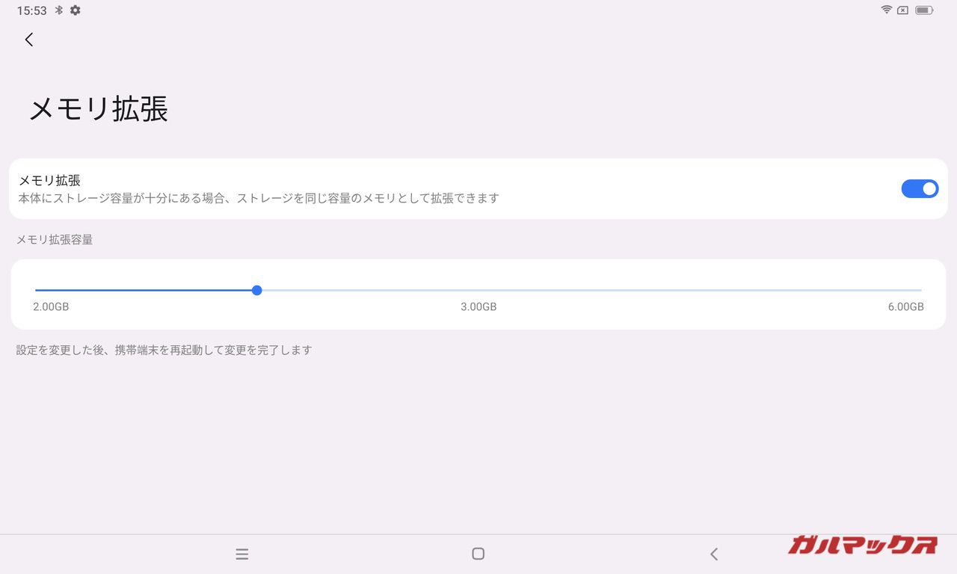Viewport: 957px width, 574px height.
Task: Disable the メモリ拡張 toggle switch
Action: [919, 189]
